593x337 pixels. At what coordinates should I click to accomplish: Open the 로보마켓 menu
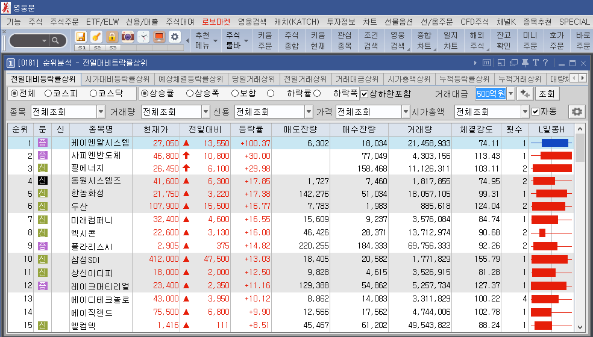click(216, 22)
